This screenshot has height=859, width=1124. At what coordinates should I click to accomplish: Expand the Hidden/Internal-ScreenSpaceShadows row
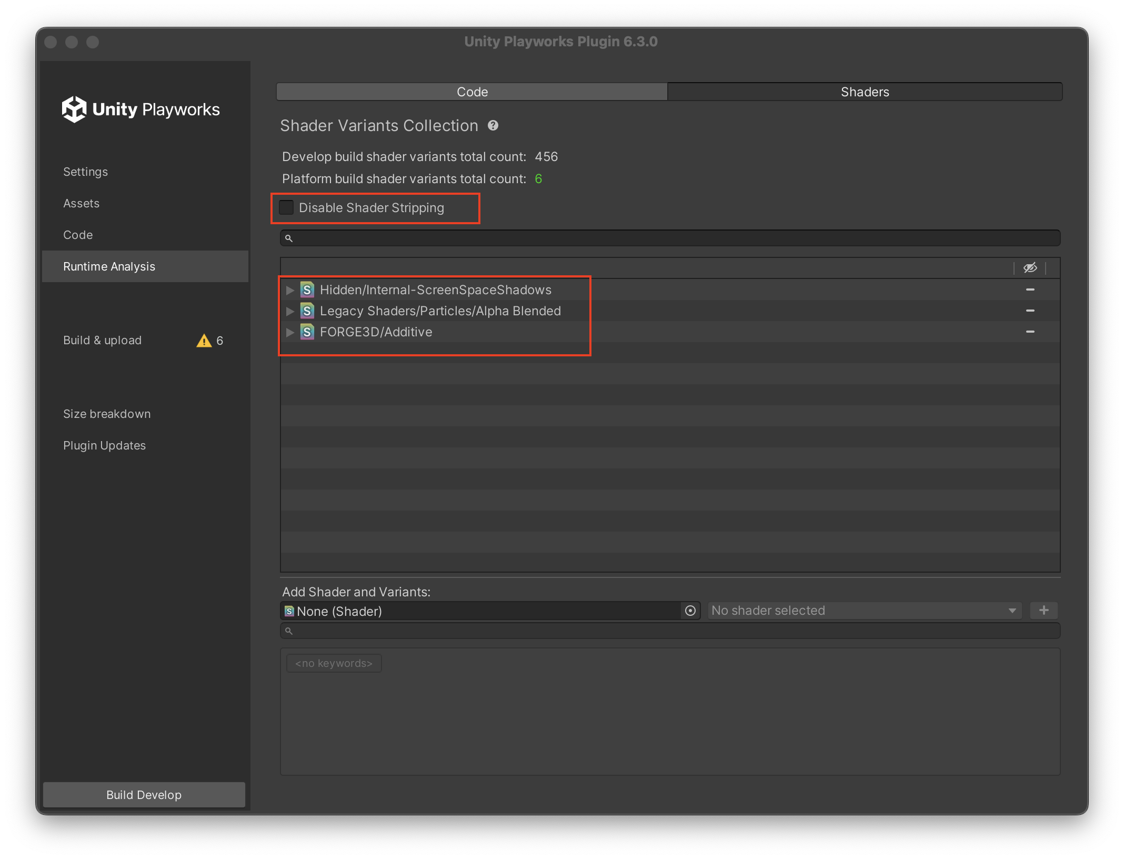[289, 290]
